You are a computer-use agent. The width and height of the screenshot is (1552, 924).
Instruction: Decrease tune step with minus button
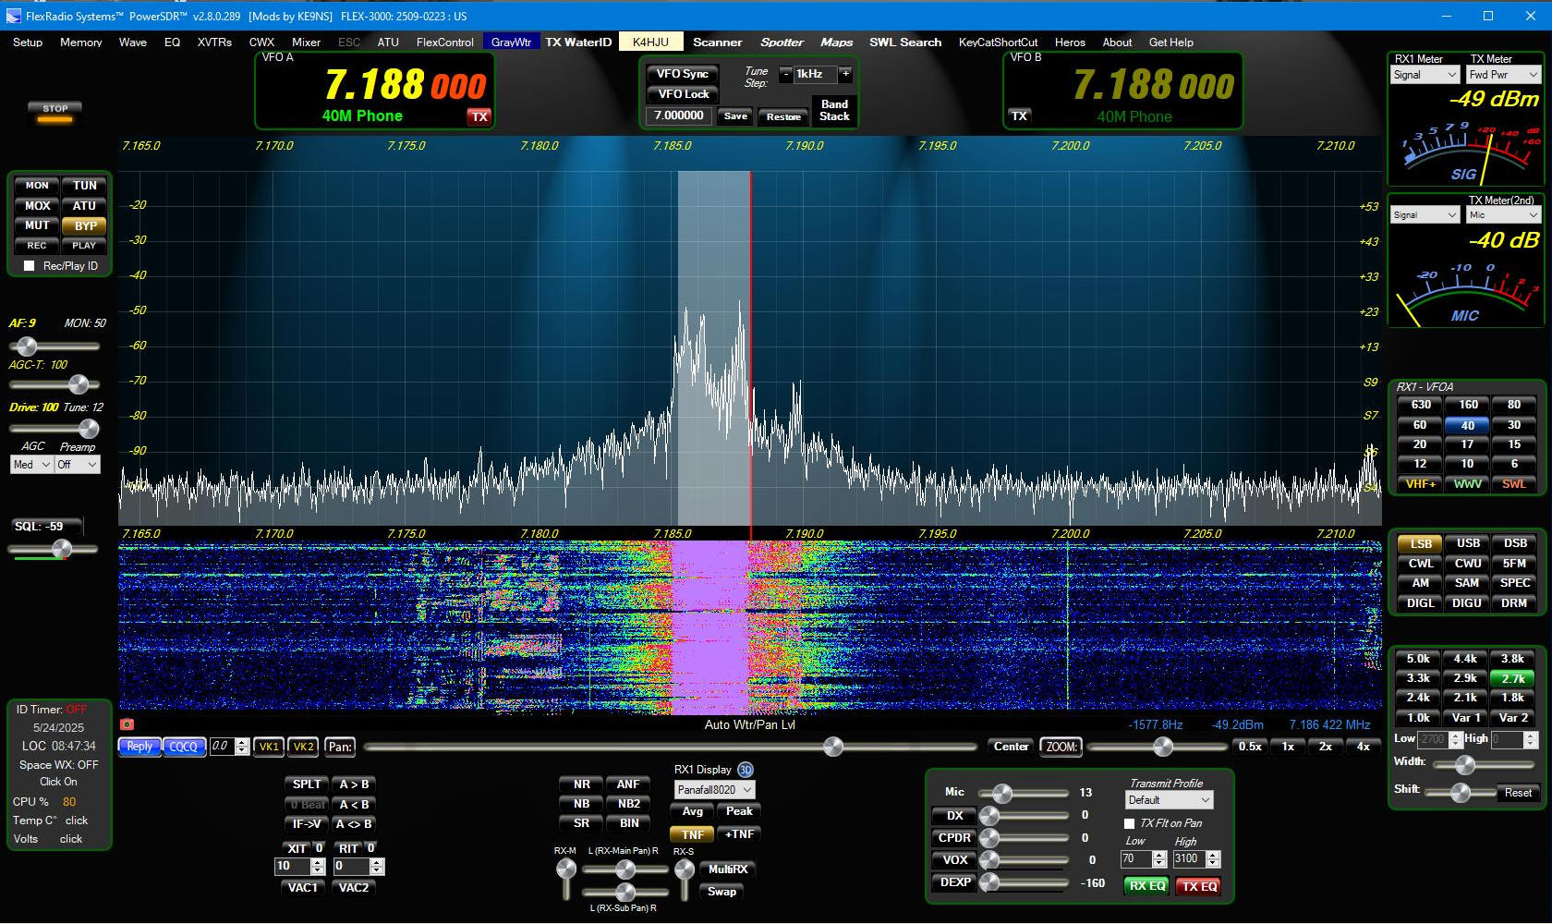click(x=785, y=74)
